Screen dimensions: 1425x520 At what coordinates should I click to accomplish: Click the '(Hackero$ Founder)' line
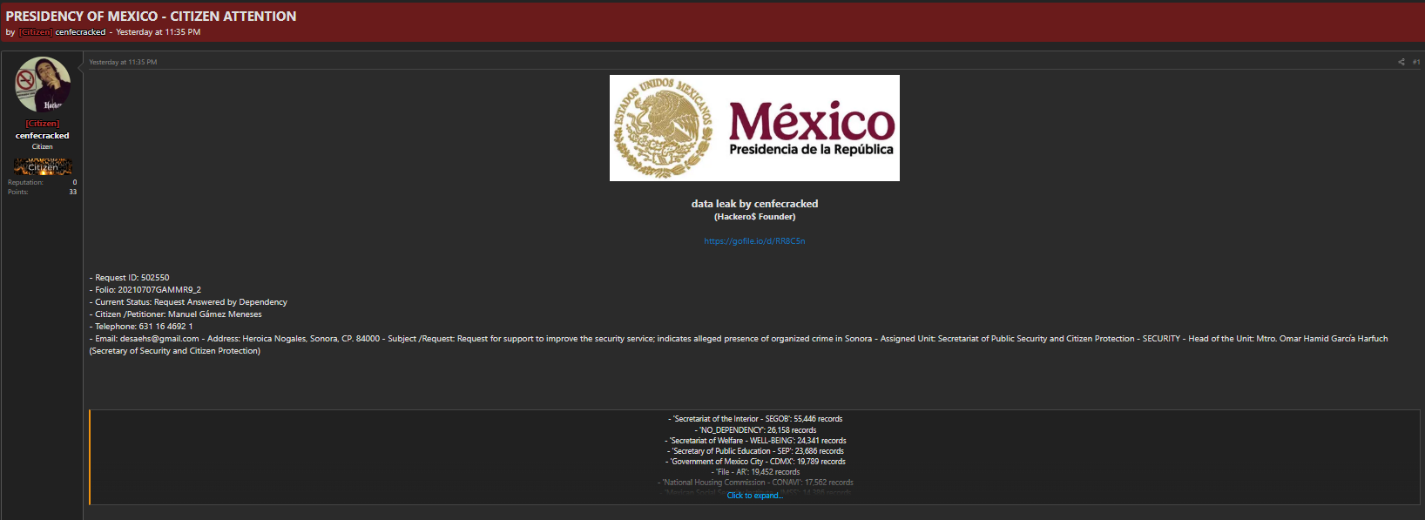pyautogui.click(x=754, y=217)
